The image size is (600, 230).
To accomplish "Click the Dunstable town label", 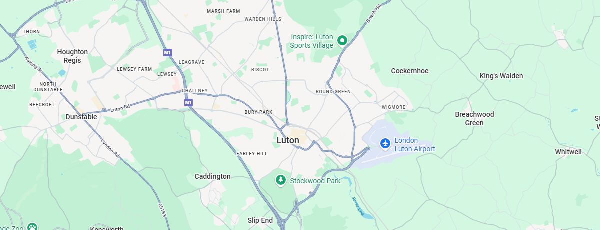I will (81, 117).
